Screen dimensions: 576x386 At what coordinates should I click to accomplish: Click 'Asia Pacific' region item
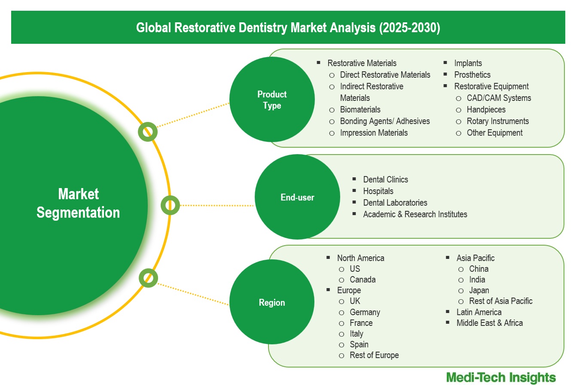click(475, 258)
